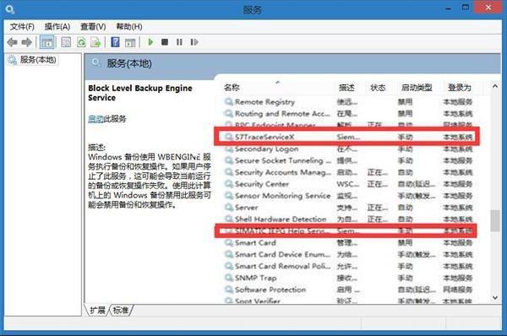The image size is (507, 336).
Task: Open the 文件(F) menu
Action: tap(22, 27)
